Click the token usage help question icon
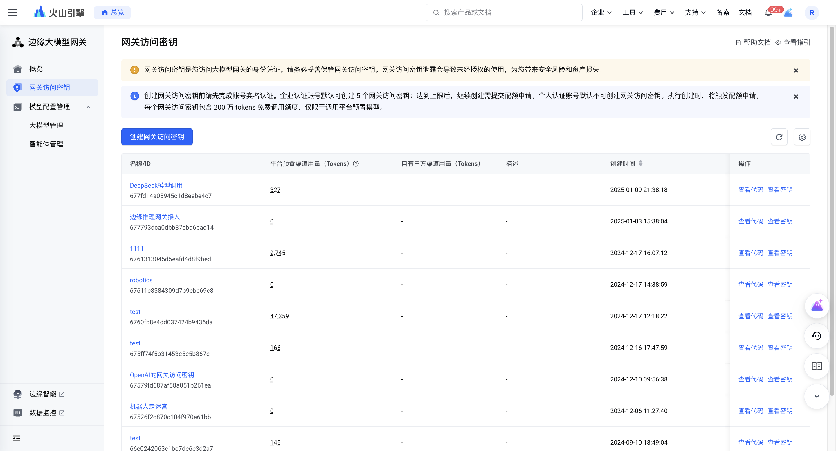 coord(356,163)
